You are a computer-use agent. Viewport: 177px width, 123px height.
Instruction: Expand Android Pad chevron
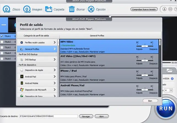[55, 76]
